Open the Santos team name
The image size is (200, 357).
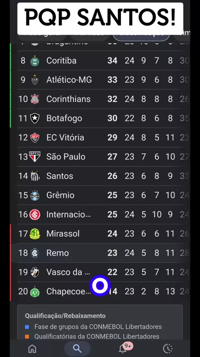(60, 176)
